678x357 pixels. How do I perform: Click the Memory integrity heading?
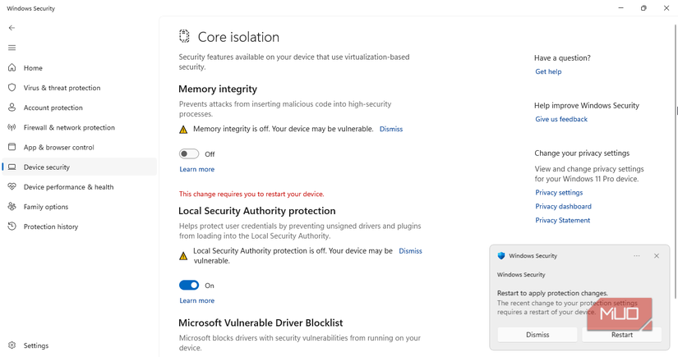(x=218, y=89)
